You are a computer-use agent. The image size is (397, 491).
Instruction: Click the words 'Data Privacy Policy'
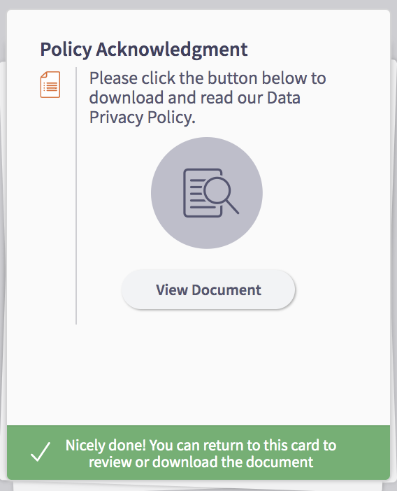click(194, 108)
